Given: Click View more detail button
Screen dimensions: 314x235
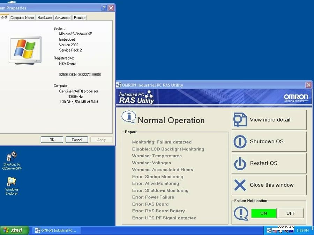Looking at the screenshot, I should [269, 120].
